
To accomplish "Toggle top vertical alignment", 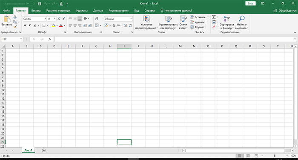I will click(x=70, y=19).
